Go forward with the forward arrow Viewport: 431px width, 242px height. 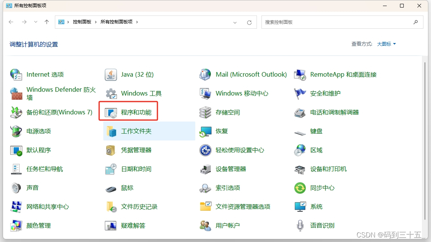click(x=24, y=22)
